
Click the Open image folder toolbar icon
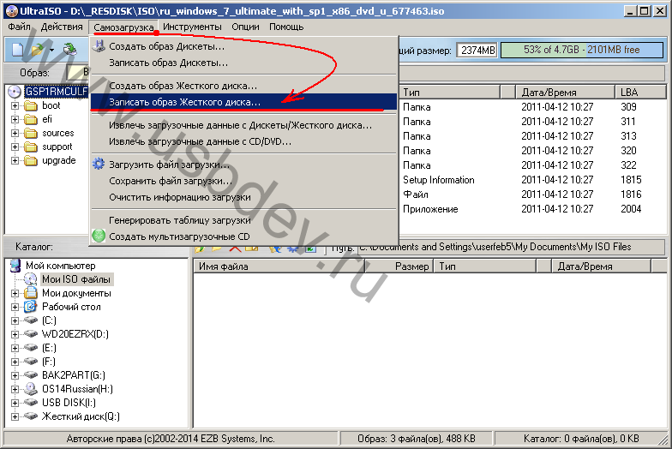click(x=37, y=50)
